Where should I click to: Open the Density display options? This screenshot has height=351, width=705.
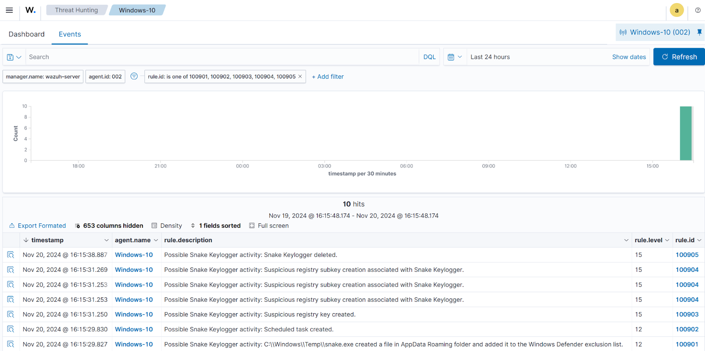[167, 225]
